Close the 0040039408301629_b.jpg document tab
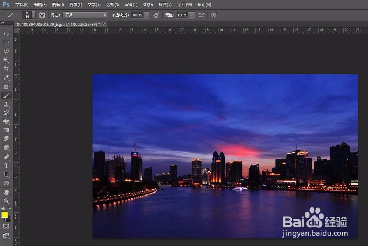 click(103, 24)
